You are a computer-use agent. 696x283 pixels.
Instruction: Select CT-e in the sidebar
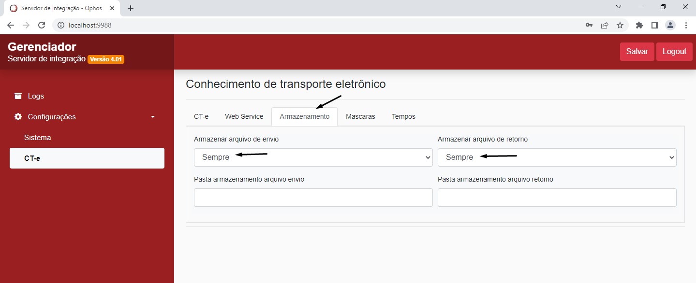pyautogui.click(x=87, y=158)
